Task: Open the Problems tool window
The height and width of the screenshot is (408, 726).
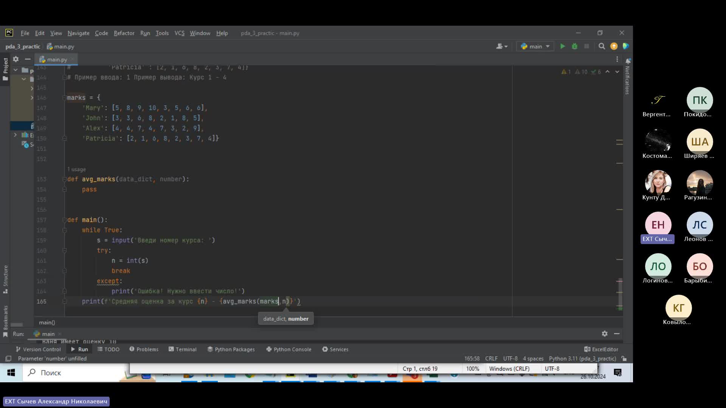Action: (144, 349)
